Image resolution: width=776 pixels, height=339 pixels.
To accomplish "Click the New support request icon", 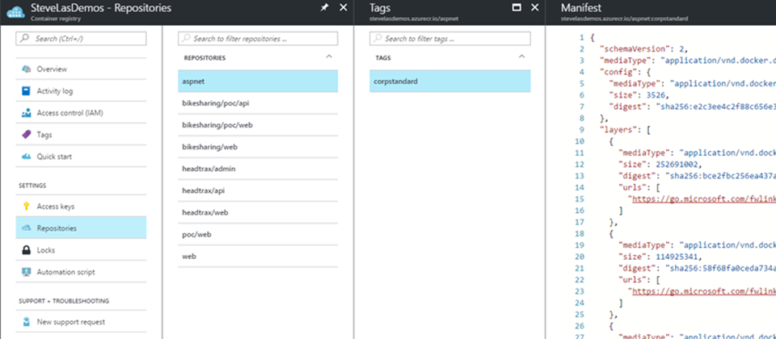I will coord(26,322).
